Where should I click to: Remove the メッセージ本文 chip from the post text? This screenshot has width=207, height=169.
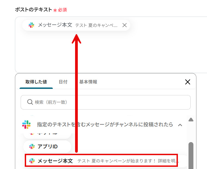click(x=124, y=25)
